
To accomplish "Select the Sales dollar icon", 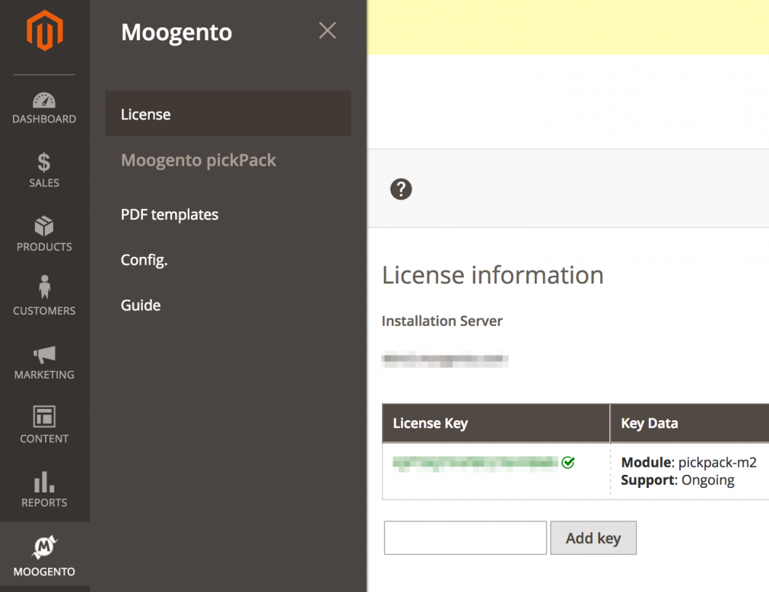I will pyautogui.click(x=43, y=162).
